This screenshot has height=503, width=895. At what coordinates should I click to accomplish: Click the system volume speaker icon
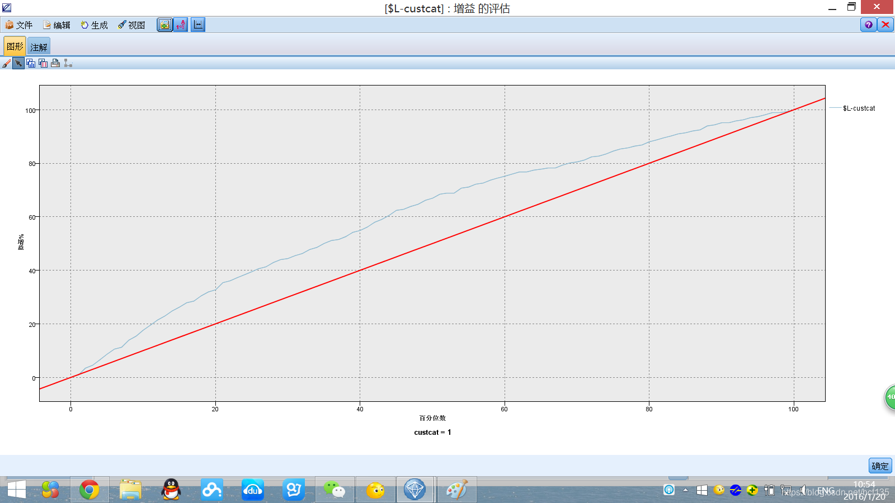[x=803, y=490]
